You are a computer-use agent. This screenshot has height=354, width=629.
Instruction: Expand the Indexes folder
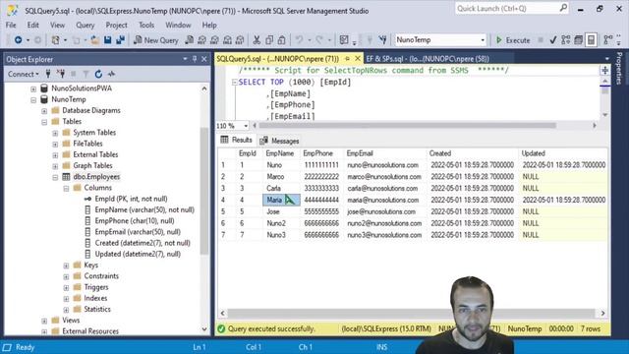tap(66, 299)
